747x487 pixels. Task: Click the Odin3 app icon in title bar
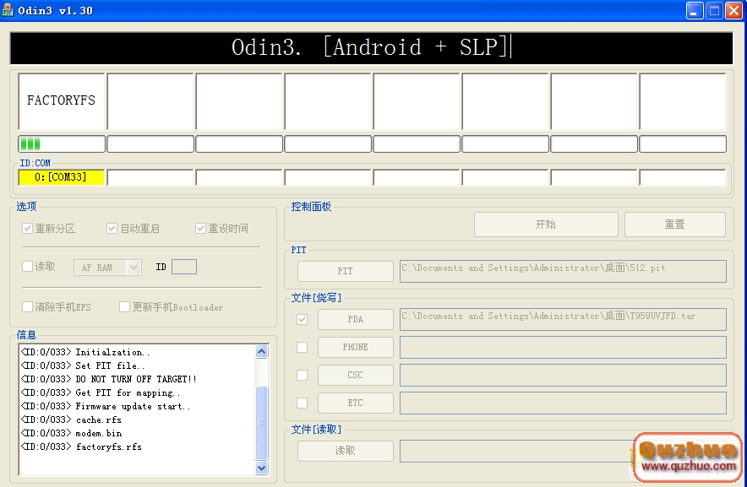pos(8,10)
